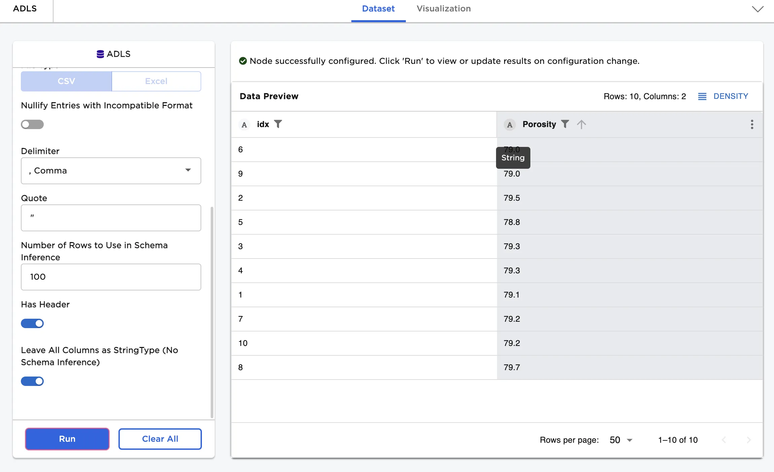Click the Schema Inference rows input field
Image resolution: width=774 pixels, height=472 pixels.
pos(111,277)
